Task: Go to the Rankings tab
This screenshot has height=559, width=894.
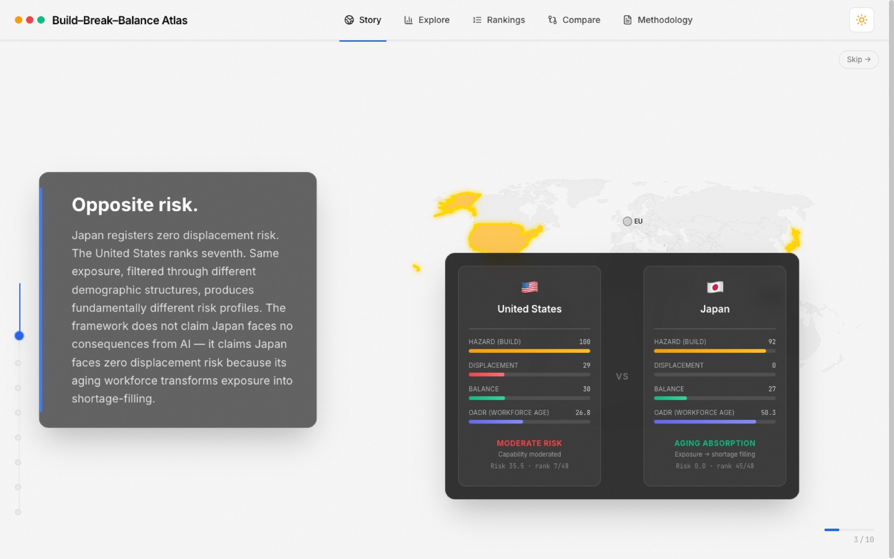Action: [499, 20]
